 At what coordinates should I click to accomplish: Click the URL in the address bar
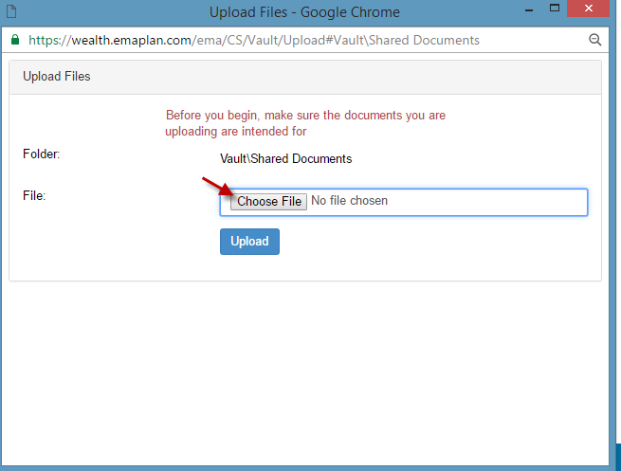coord(254,40)
